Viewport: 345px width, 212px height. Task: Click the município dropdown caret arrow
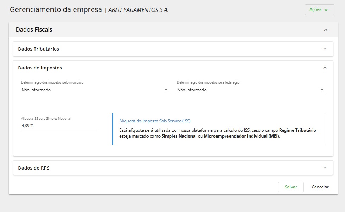[x=166, y=90]
